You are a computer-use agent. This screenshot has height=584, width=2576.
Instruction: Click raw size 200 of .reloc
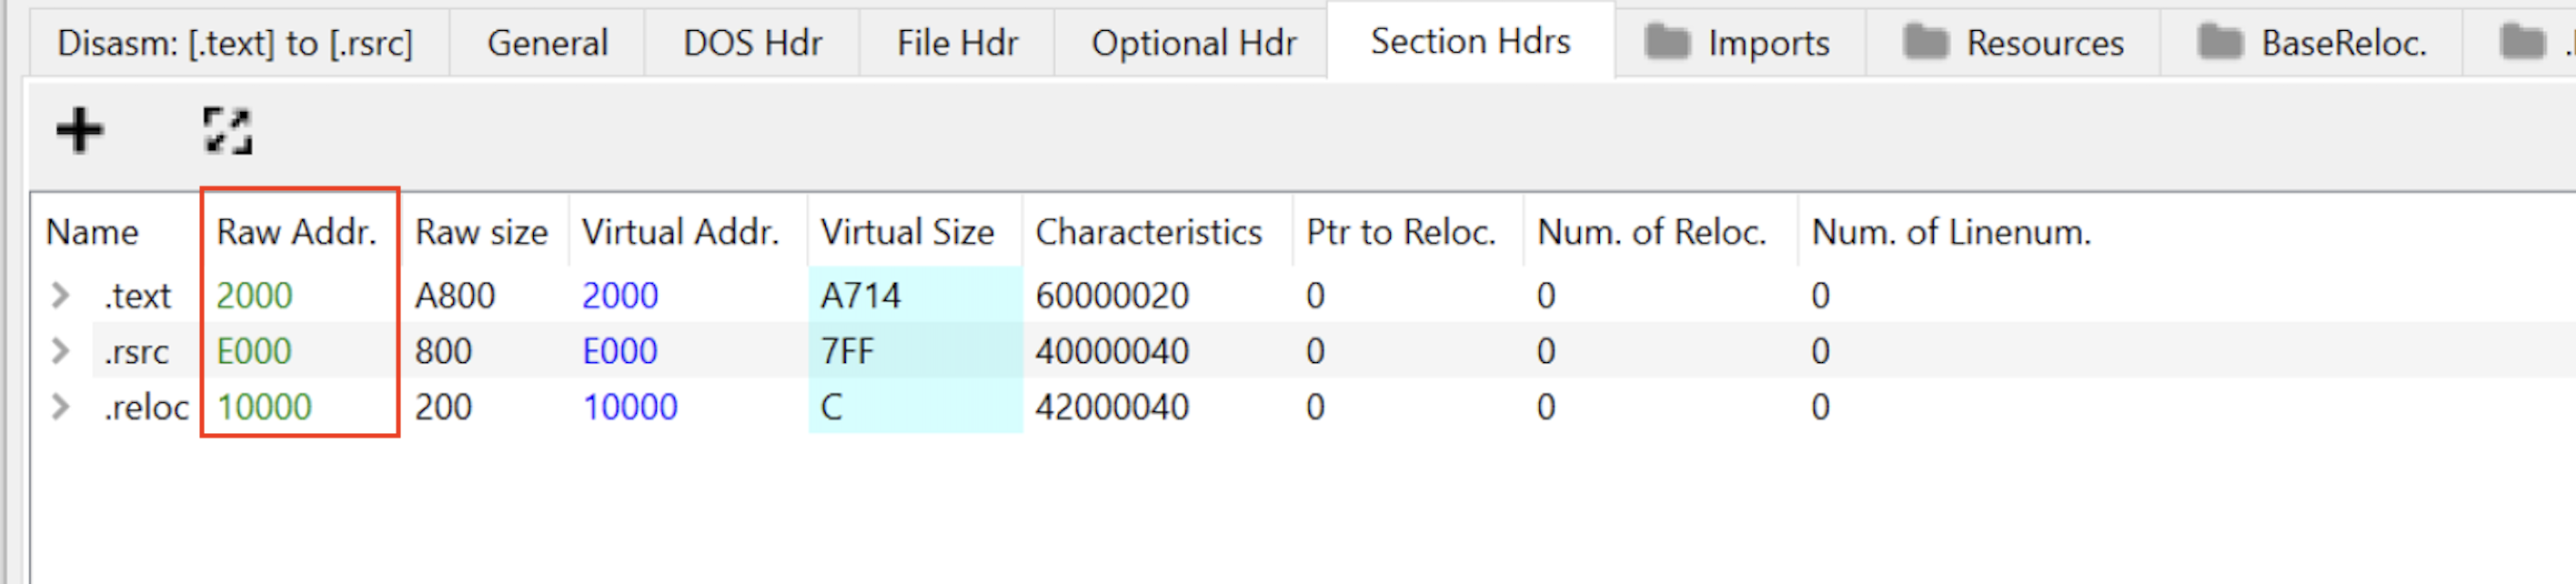pos(443,408)
